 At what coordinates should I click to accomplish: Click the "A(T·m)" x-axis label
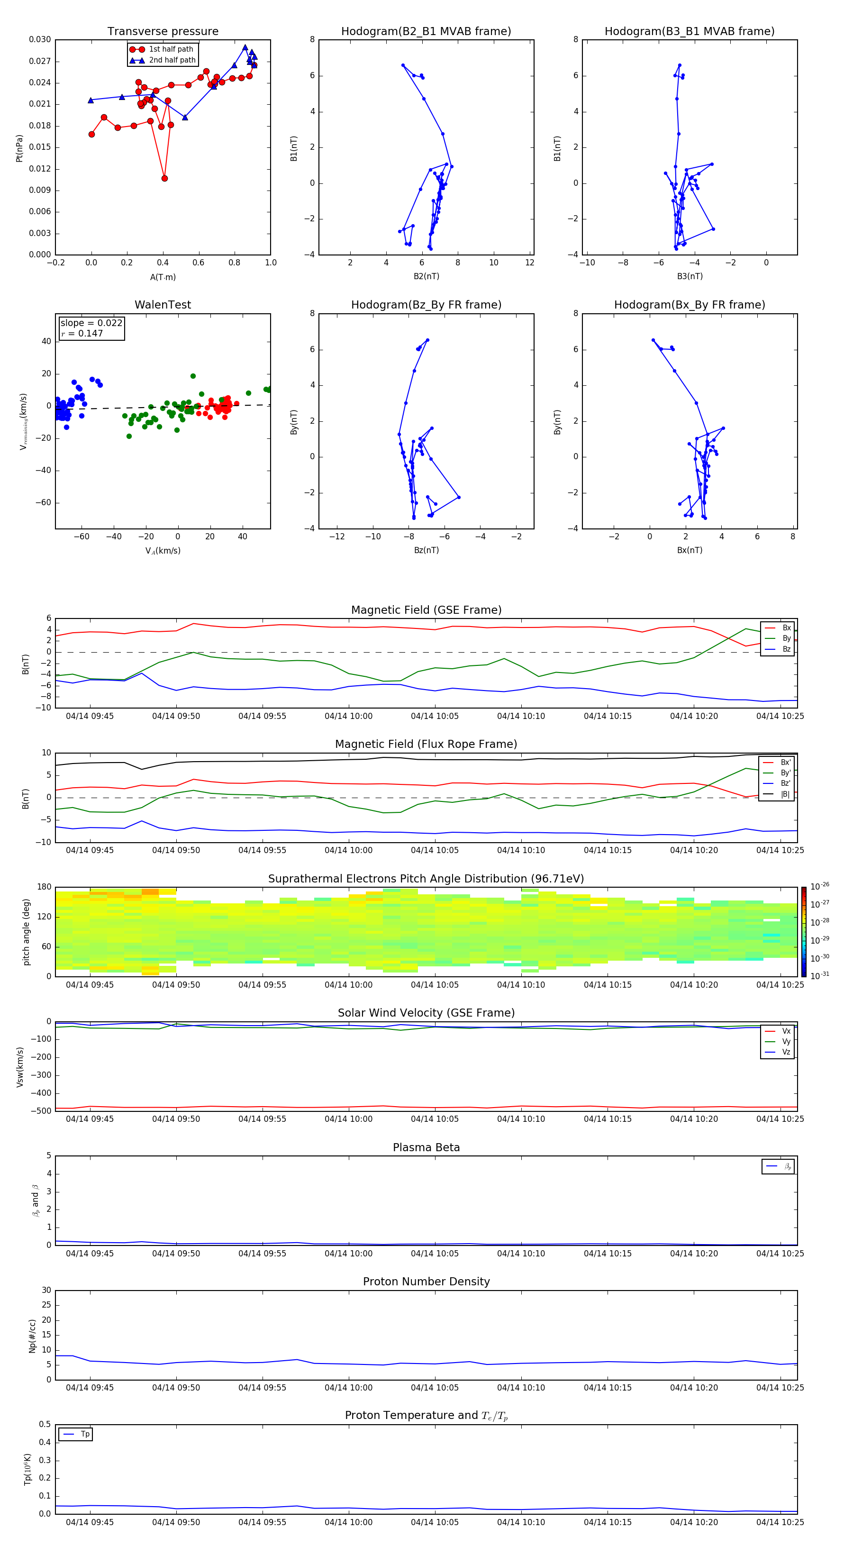[x=163, y=277]
